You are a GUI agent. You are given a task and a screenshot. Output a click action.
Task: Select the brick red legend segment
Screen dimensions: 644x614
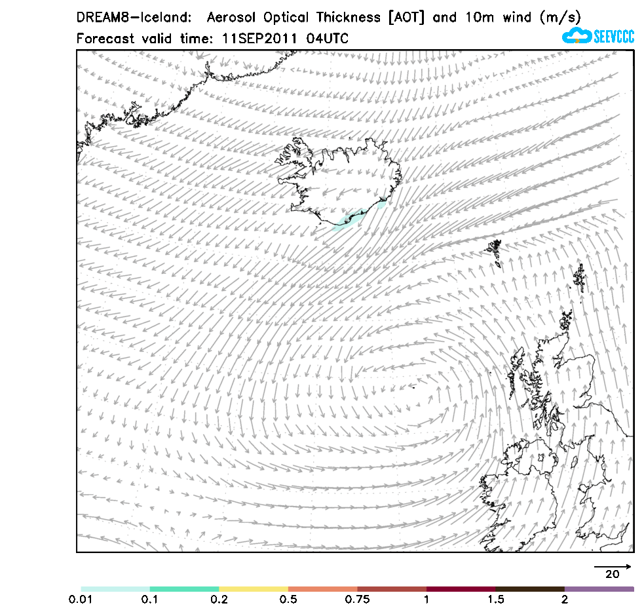coord(392,589)
